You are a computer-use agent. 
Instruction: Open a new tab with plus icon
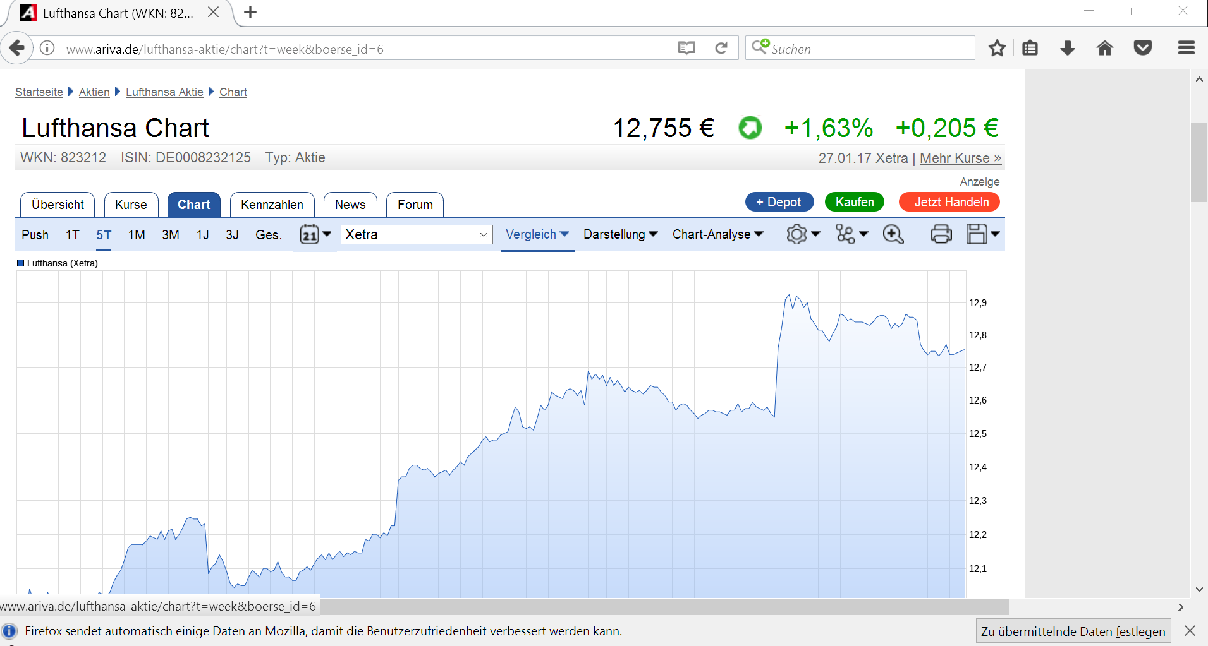pyautogui.click(x=250, y=12)
